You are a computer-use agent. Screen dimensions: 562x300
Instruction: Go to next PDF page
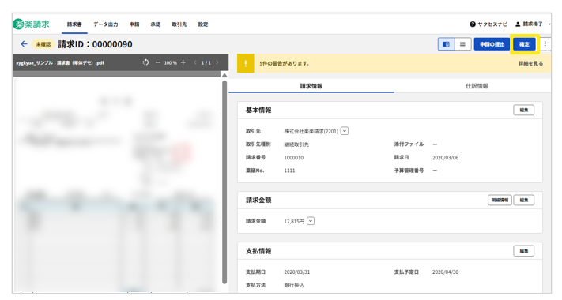click(x=217, y=62)
